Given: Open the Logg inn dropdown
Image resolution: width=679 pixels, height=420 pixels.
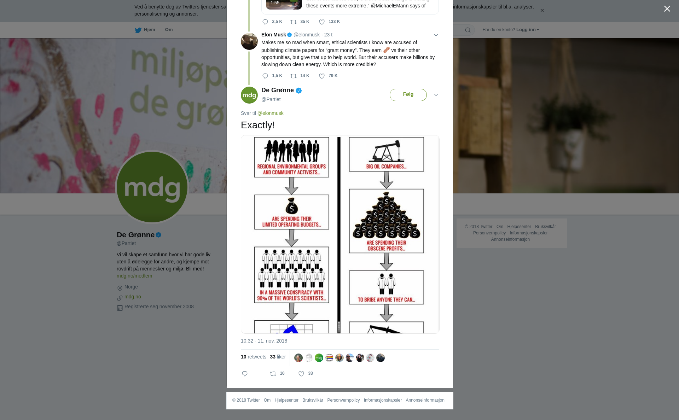Looking at the screenshot, I should point(528,30).
